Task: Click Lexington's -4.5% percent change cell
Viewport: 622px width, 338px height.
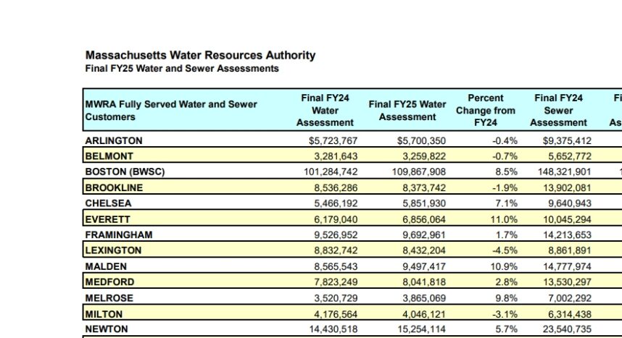Action: pos(505,250)
